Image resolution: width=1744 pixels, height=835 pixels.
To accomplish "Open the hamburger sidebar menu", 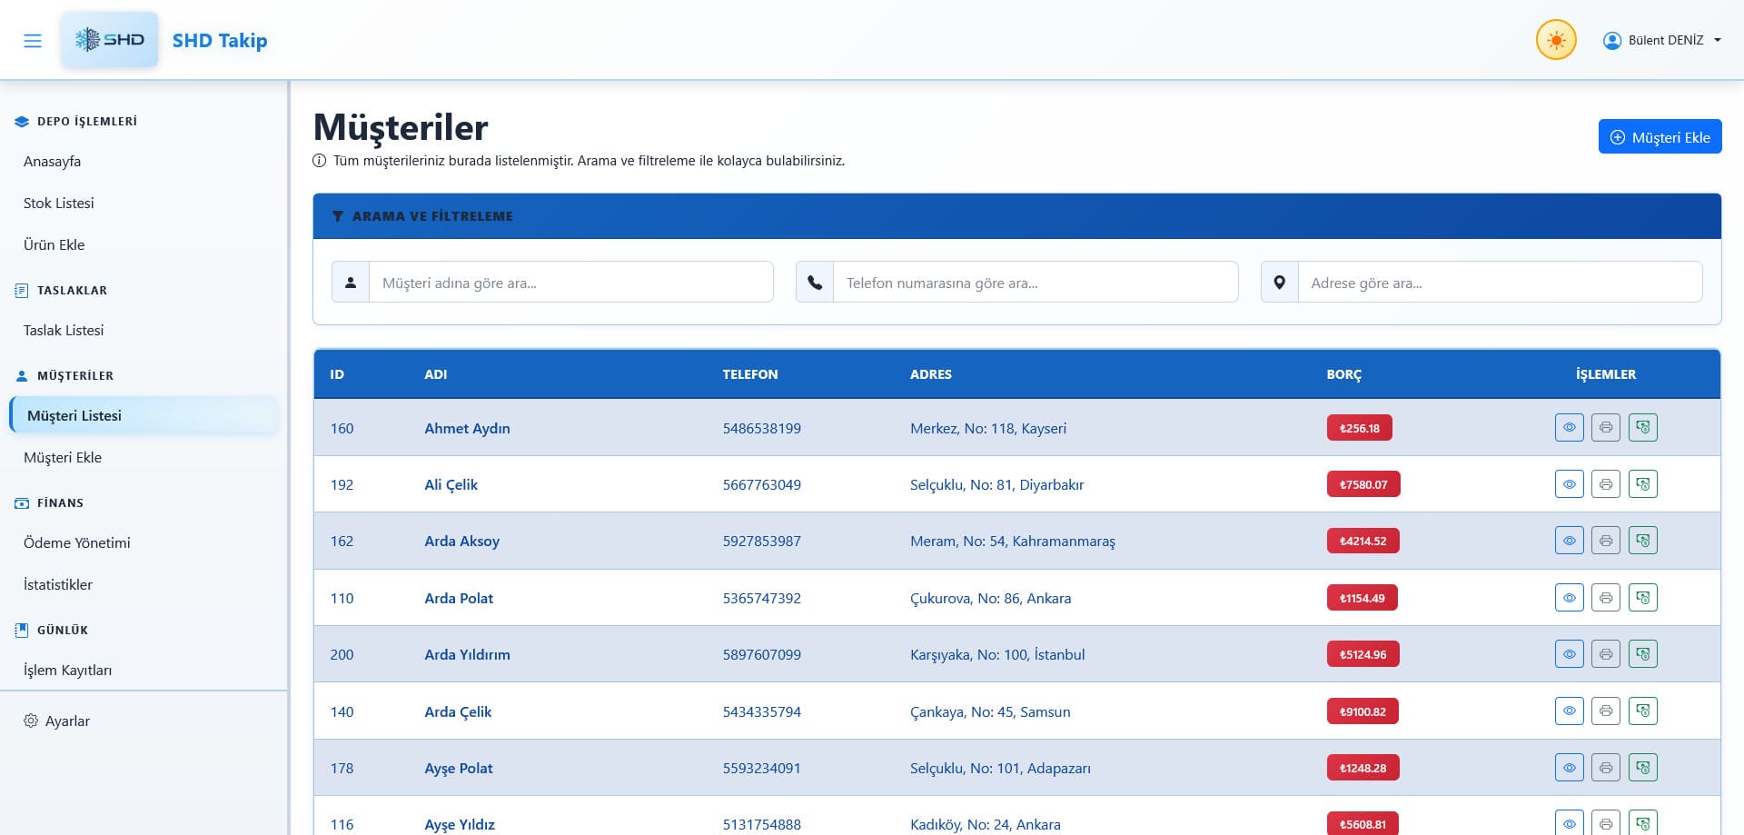I will pyautogui.click(x=33, y=41).
